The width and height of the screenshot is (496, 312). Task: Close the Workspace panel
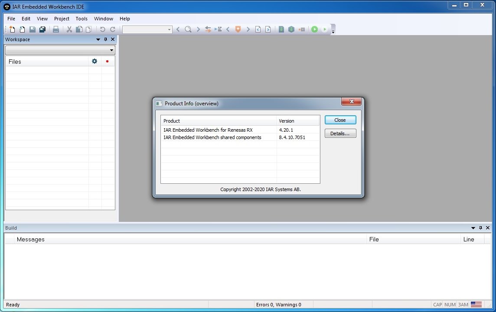pyautogui.click(x=113, y=39)
